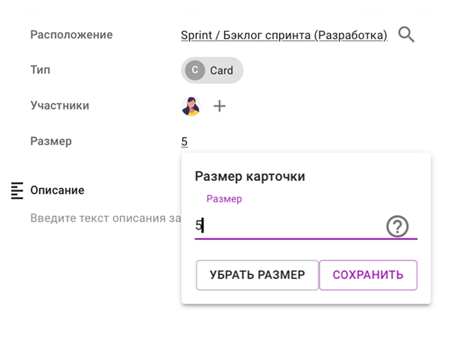Viewport: 467px width, 337px height.
Task: Click the search magnifier icon beside location
Action: coord(406,35)
